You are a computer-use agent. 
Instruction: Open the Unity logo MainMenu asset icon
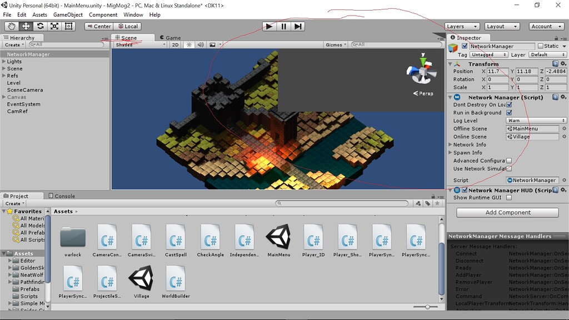(x=279, y=238)
